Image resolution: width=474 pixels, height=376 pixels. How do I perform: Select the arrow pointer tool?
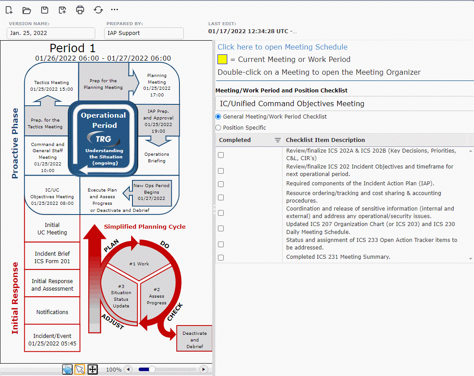pyautogui.click(x=80, y=369)
